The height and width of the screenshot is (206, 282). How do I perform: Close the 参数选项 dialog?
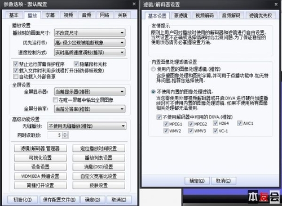(x=134, y=4)
